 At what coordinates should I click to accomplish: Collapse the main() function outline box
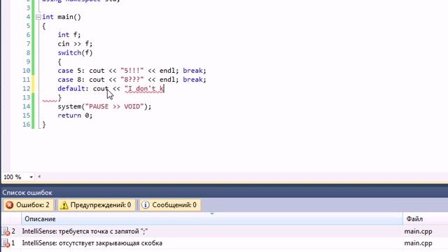[x=38, y=17]
